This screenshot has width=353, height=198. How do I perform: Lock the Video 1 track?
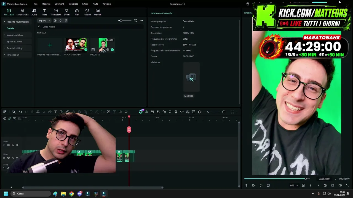[x=4, y=158]
